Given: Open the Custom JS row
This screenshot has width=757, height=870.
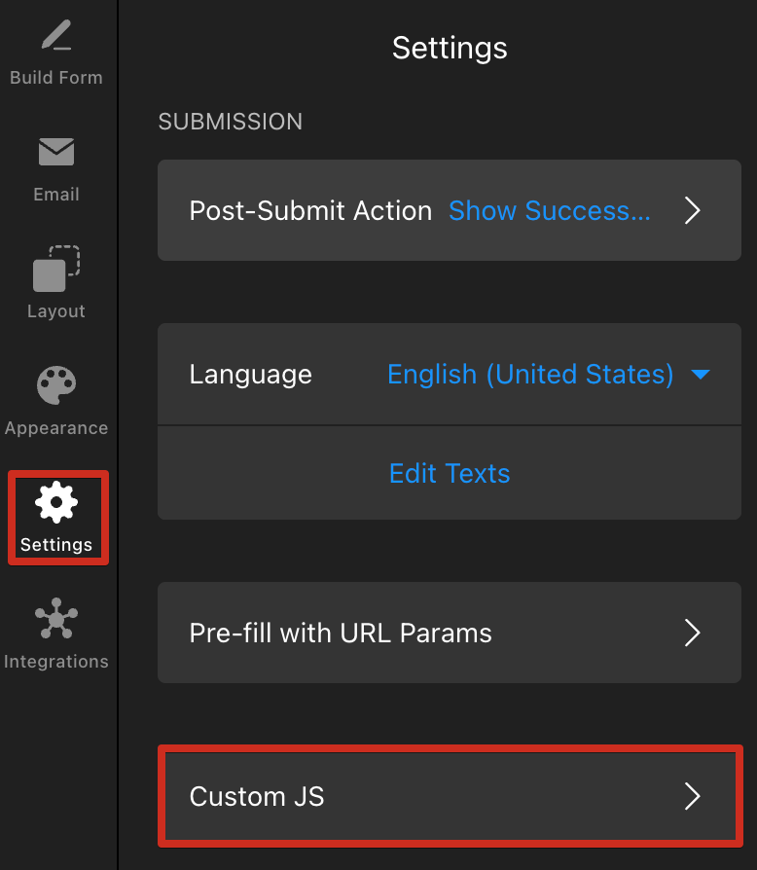Looking at the screenshot, I should click(450, 796).
